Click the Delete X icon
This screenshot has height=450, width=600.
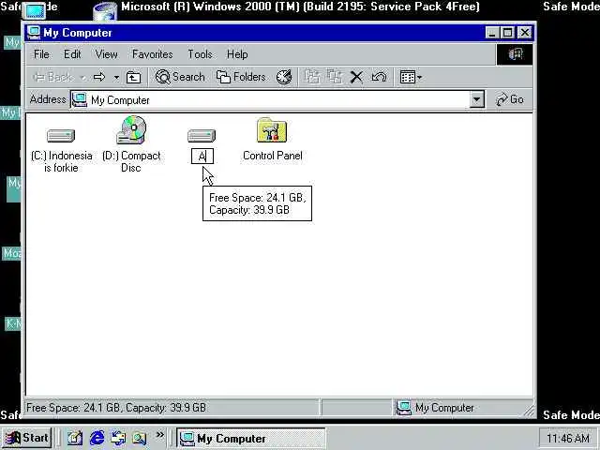coord(356,77)
